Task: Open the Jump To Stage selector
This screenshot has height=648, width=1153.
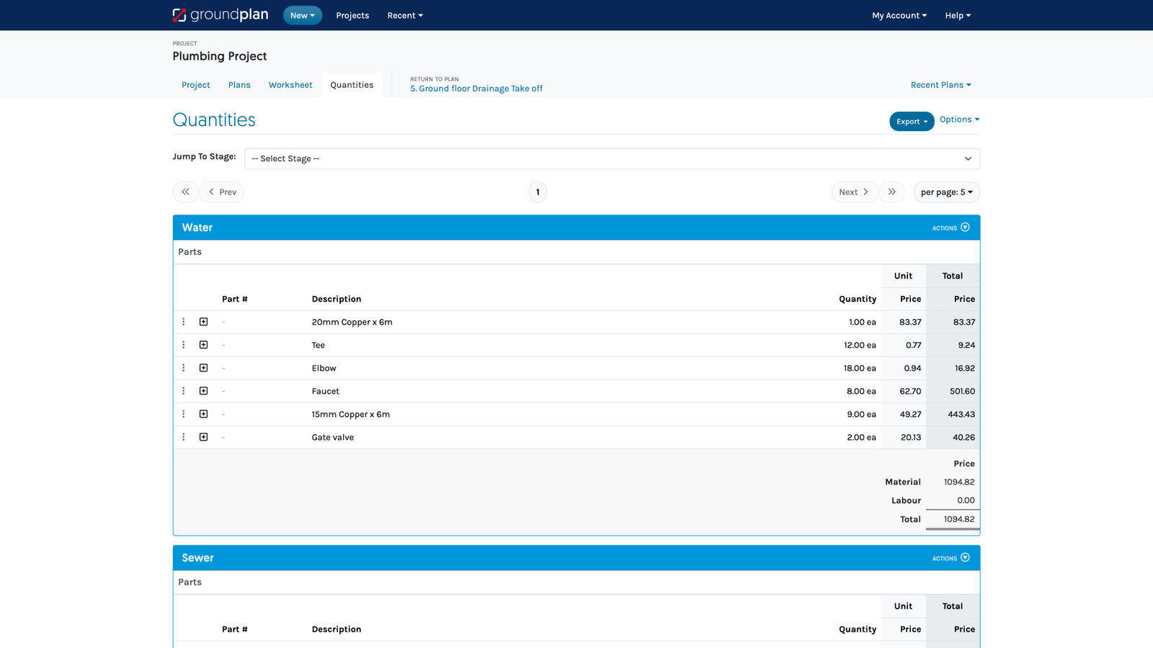Action: [x=612, y=158]
